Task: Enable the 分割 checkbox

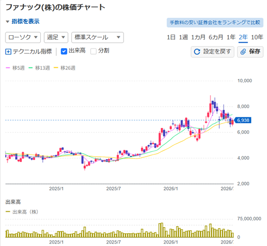Action: (x=93, y=52)
